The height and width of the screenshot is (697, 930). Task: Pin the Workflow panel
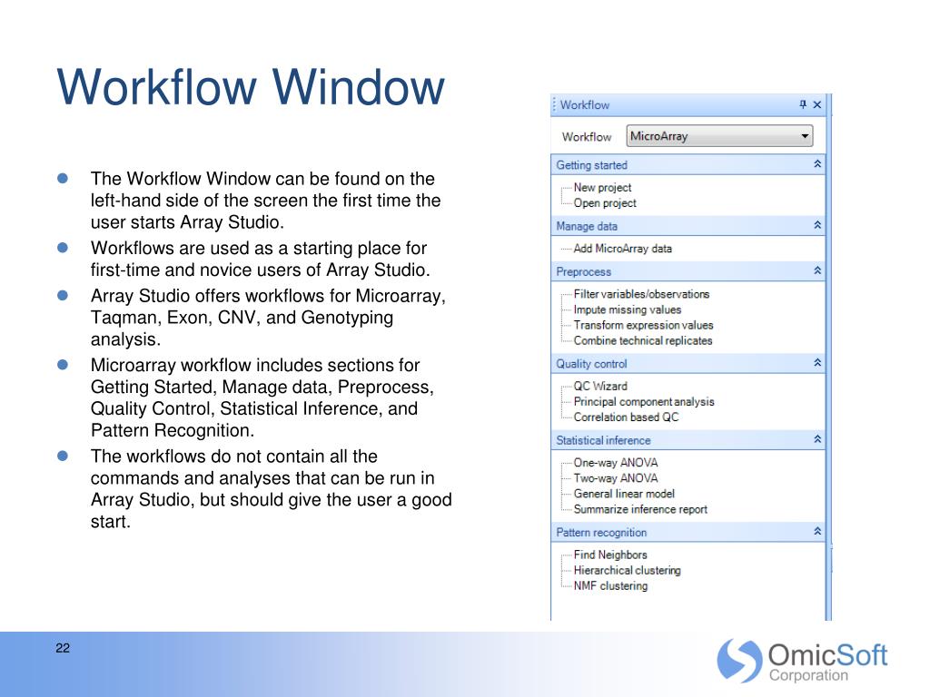coord(803,104)
